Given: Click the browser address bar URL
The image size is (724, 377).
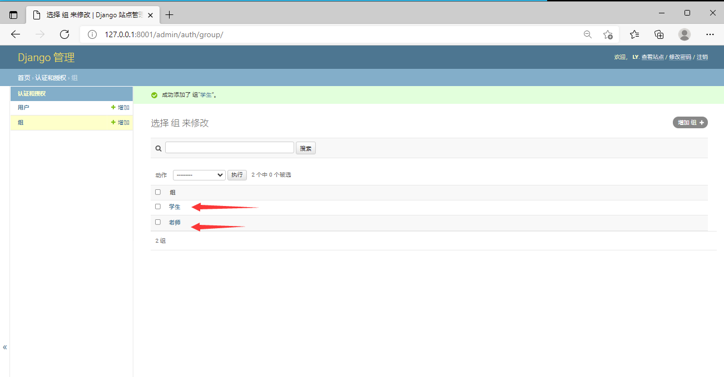Looking at the screenshot, I should (x=164, y=34).
